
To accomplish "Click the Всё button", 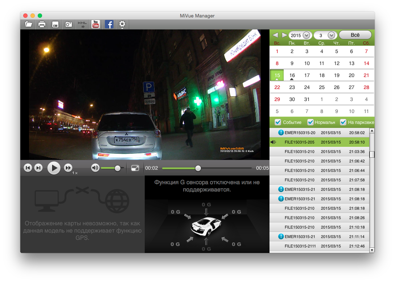I will [355, 35].
